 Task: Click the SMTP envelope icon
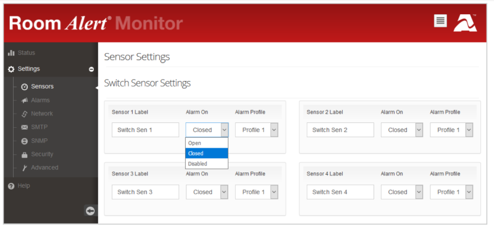(24, 127)
